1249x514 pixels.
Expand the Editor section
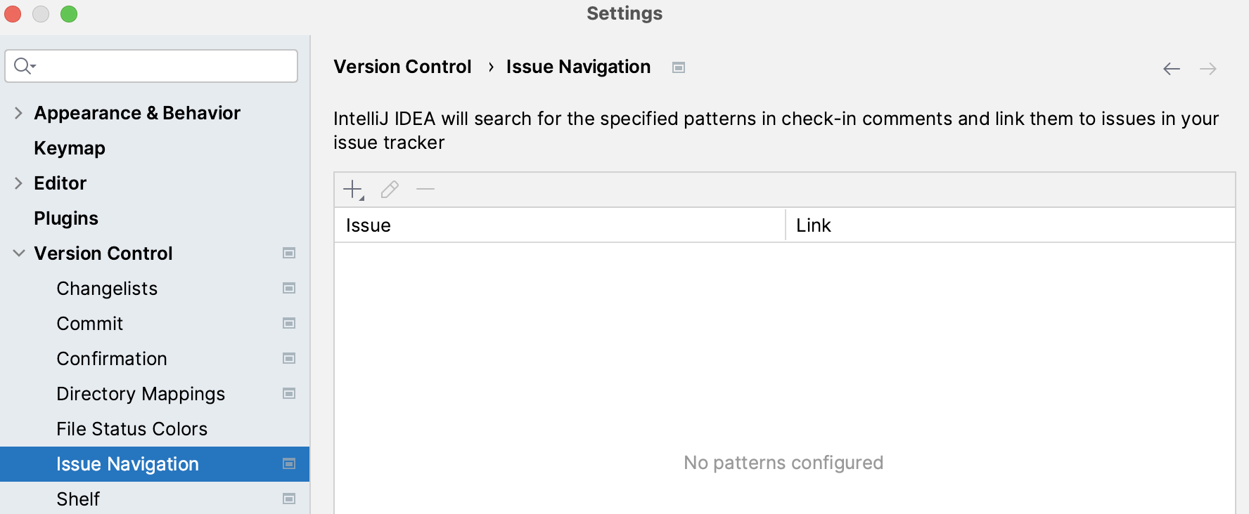coord(18,183)
